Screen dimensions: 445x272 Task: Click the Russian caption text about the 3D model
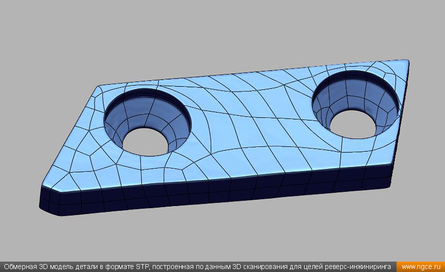(197, 267)
